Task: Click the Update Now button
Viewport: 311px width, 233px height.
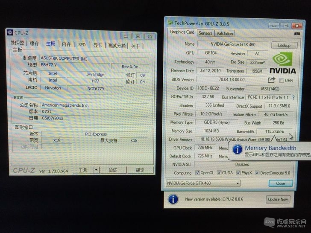Action: coord(278,199)
